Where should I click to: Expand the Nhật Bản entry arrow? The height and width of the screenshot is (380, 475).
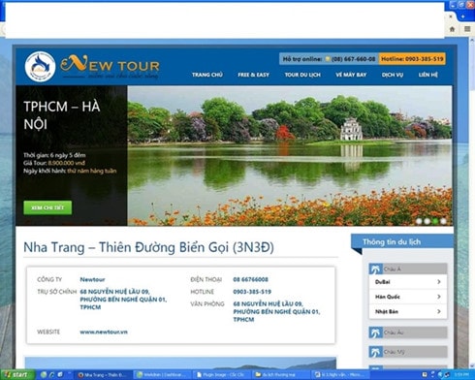click(439, 311)
